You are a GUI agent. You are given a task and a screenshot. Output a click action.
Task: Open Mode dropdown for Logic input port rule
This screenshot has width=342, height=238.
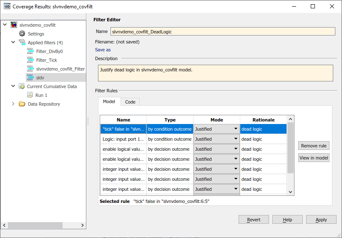(x=236, y=139)
